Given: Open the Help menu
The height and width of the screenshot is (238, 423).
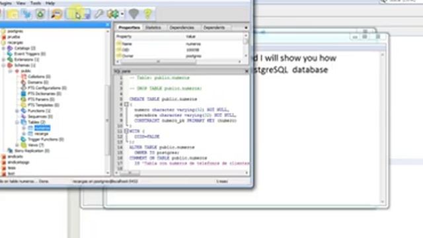Looking at the screenshot, I should (50, 3).
